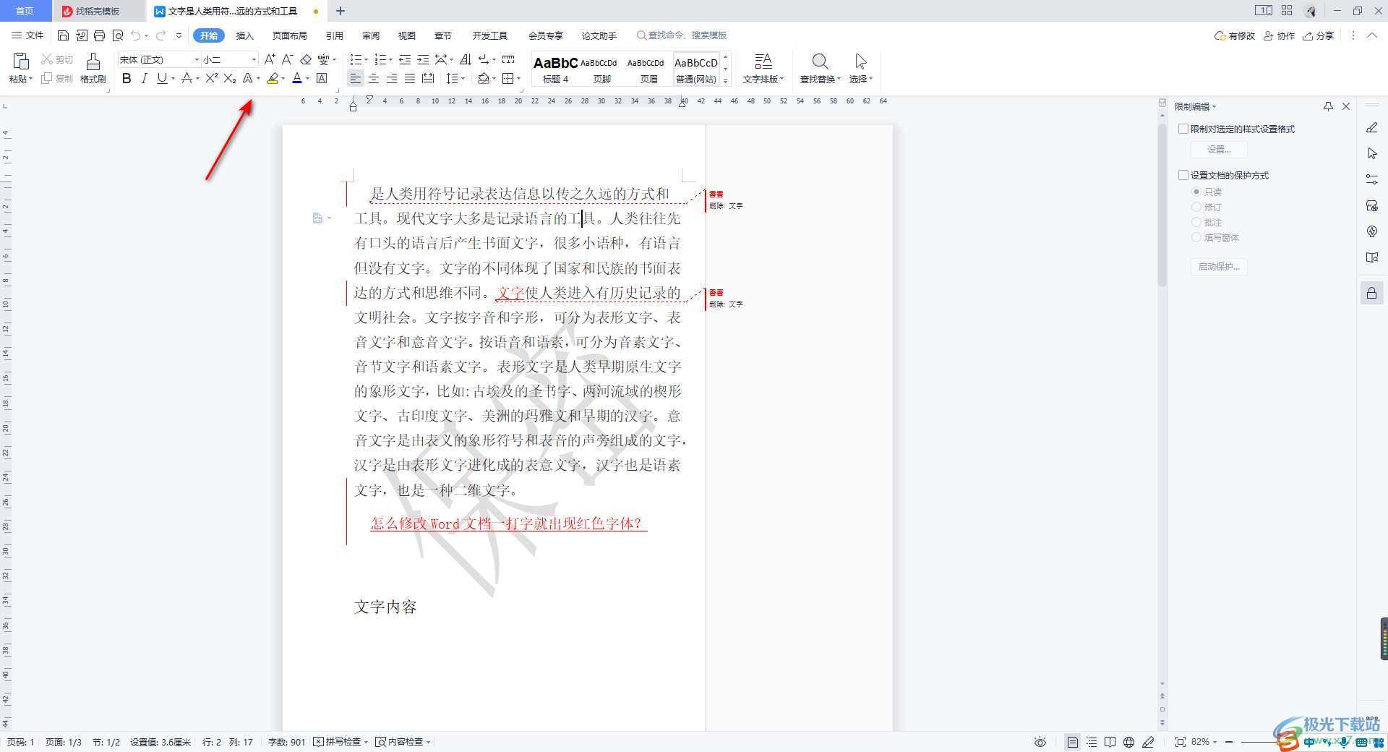Pin the Restrict Editing panel

pos(1328,106)
